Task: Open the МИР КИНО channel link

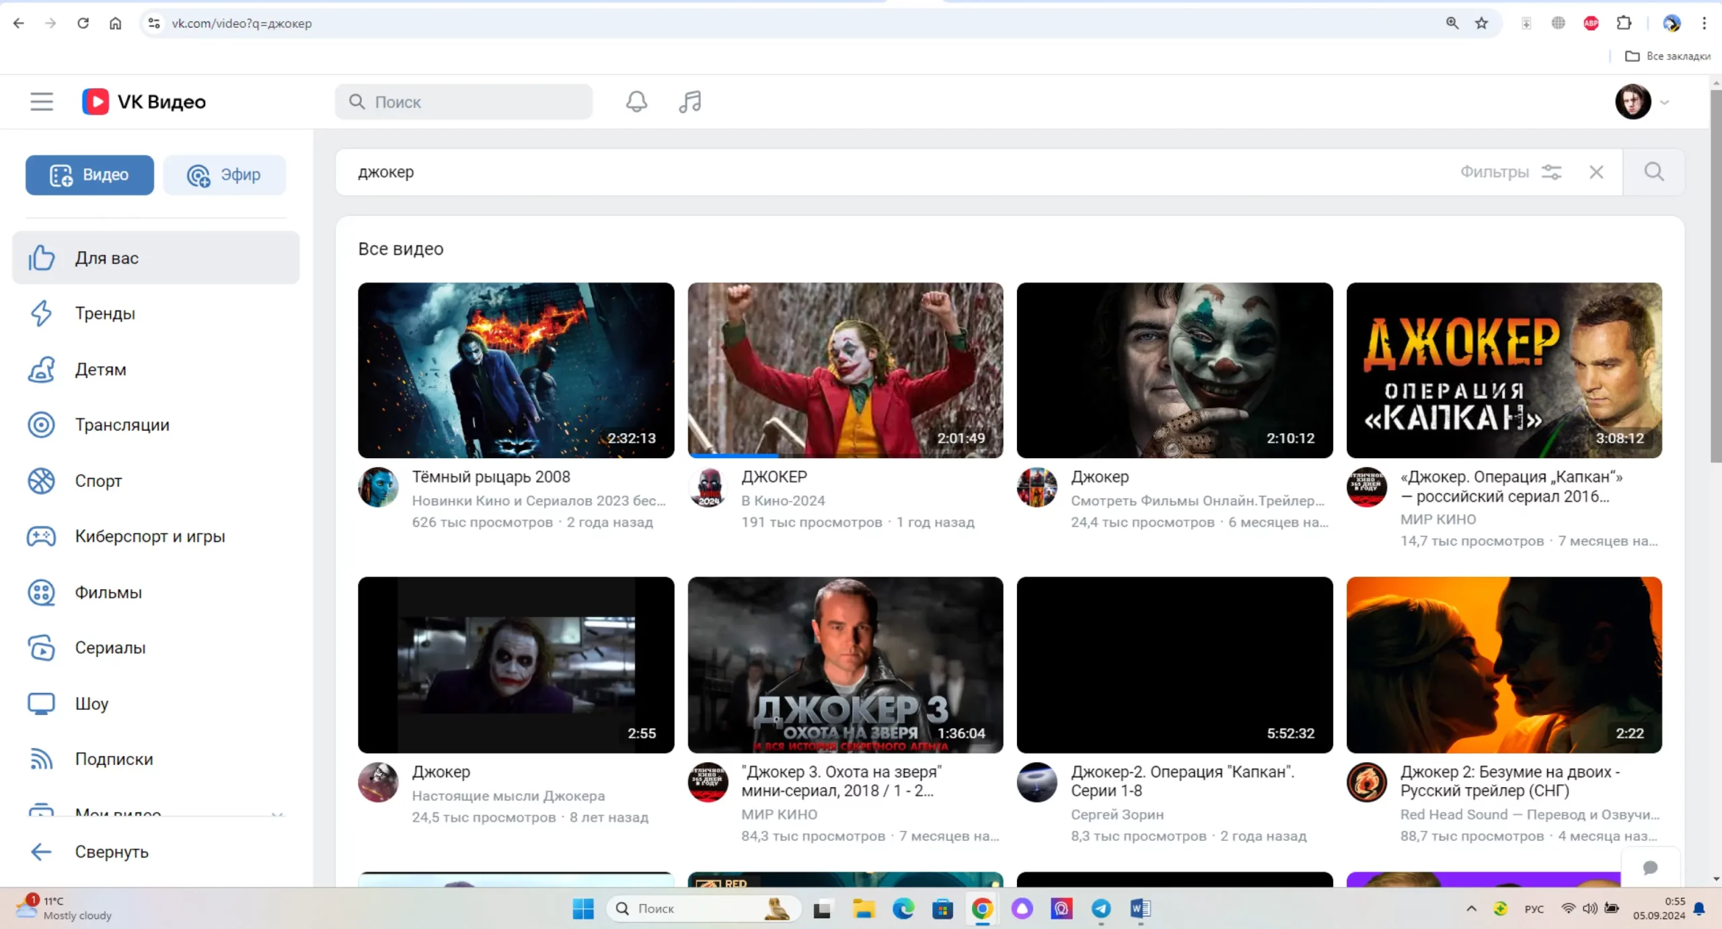Action: 1438,519
